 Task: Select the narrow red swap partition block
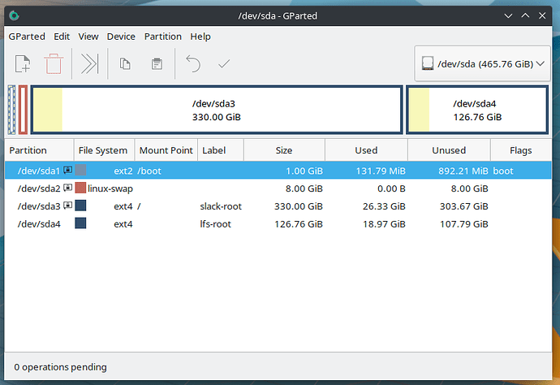click(23, 110)
